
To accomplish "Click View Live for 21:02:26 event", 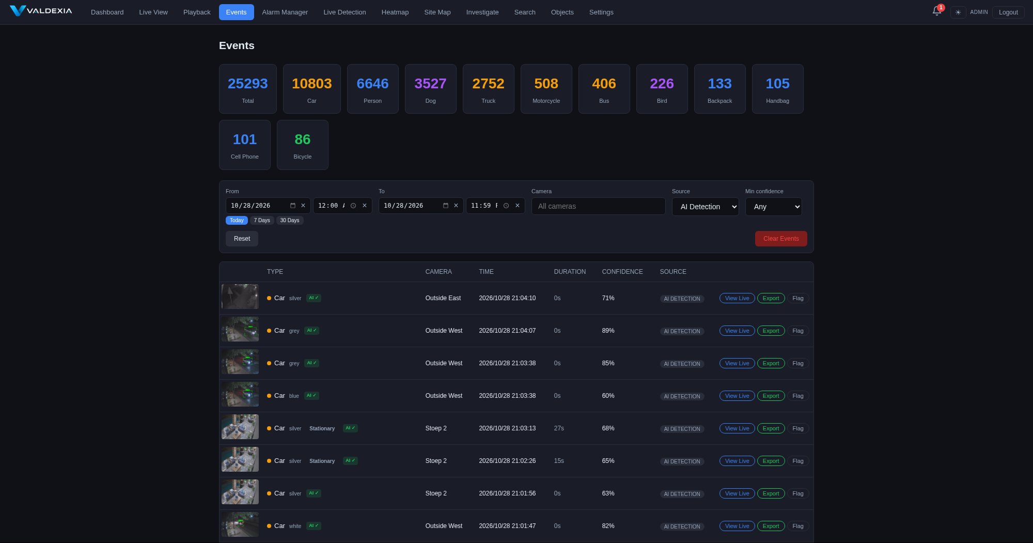I will click(x=737, y=461).
